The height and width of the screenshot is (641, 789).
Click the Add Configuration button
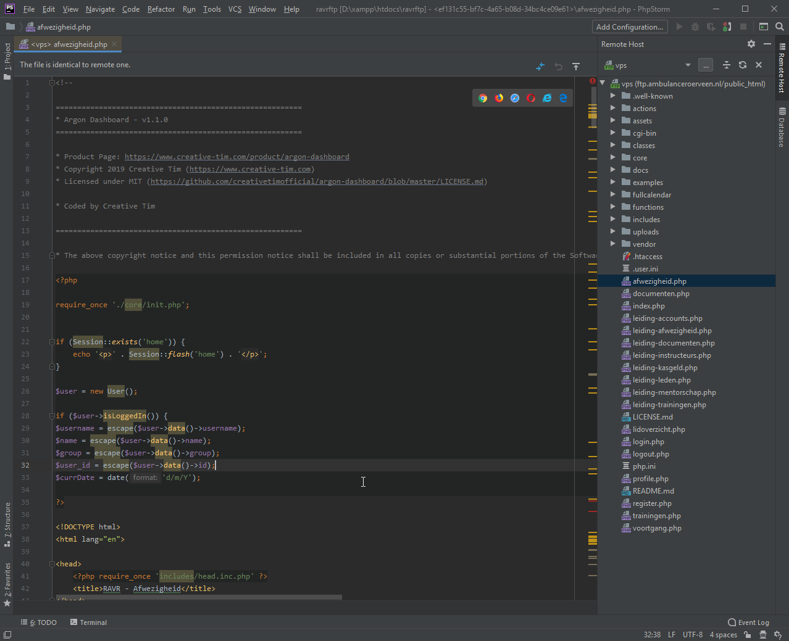pos(629,27)
